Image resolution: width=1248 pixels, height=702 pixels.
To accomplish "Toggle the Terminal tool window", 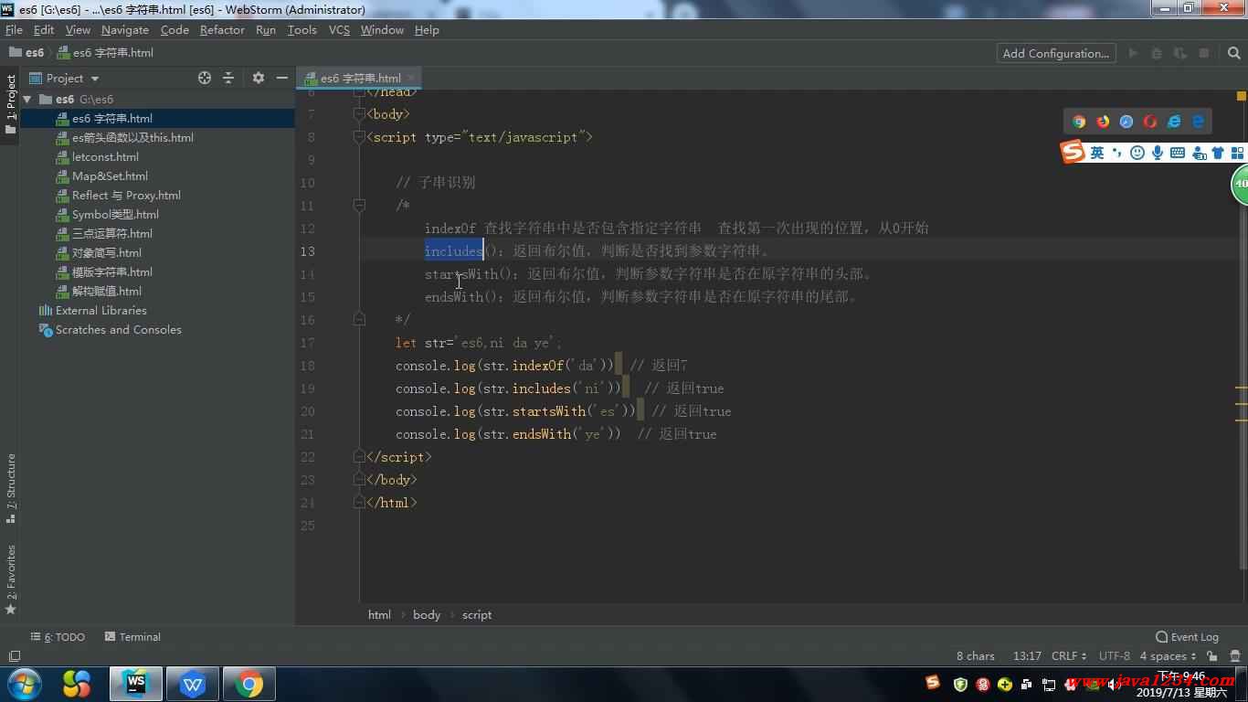I will click(132, 637).
